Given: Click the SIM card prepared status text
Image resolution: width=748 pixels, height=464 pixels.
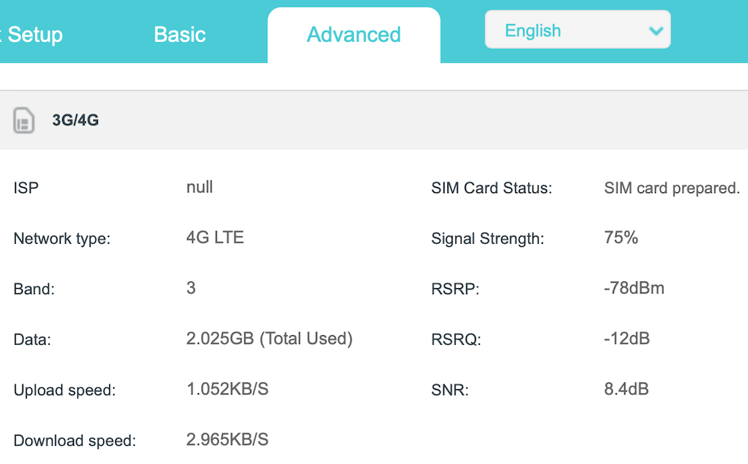Looking at the screenshot, I should coord(672,188).
